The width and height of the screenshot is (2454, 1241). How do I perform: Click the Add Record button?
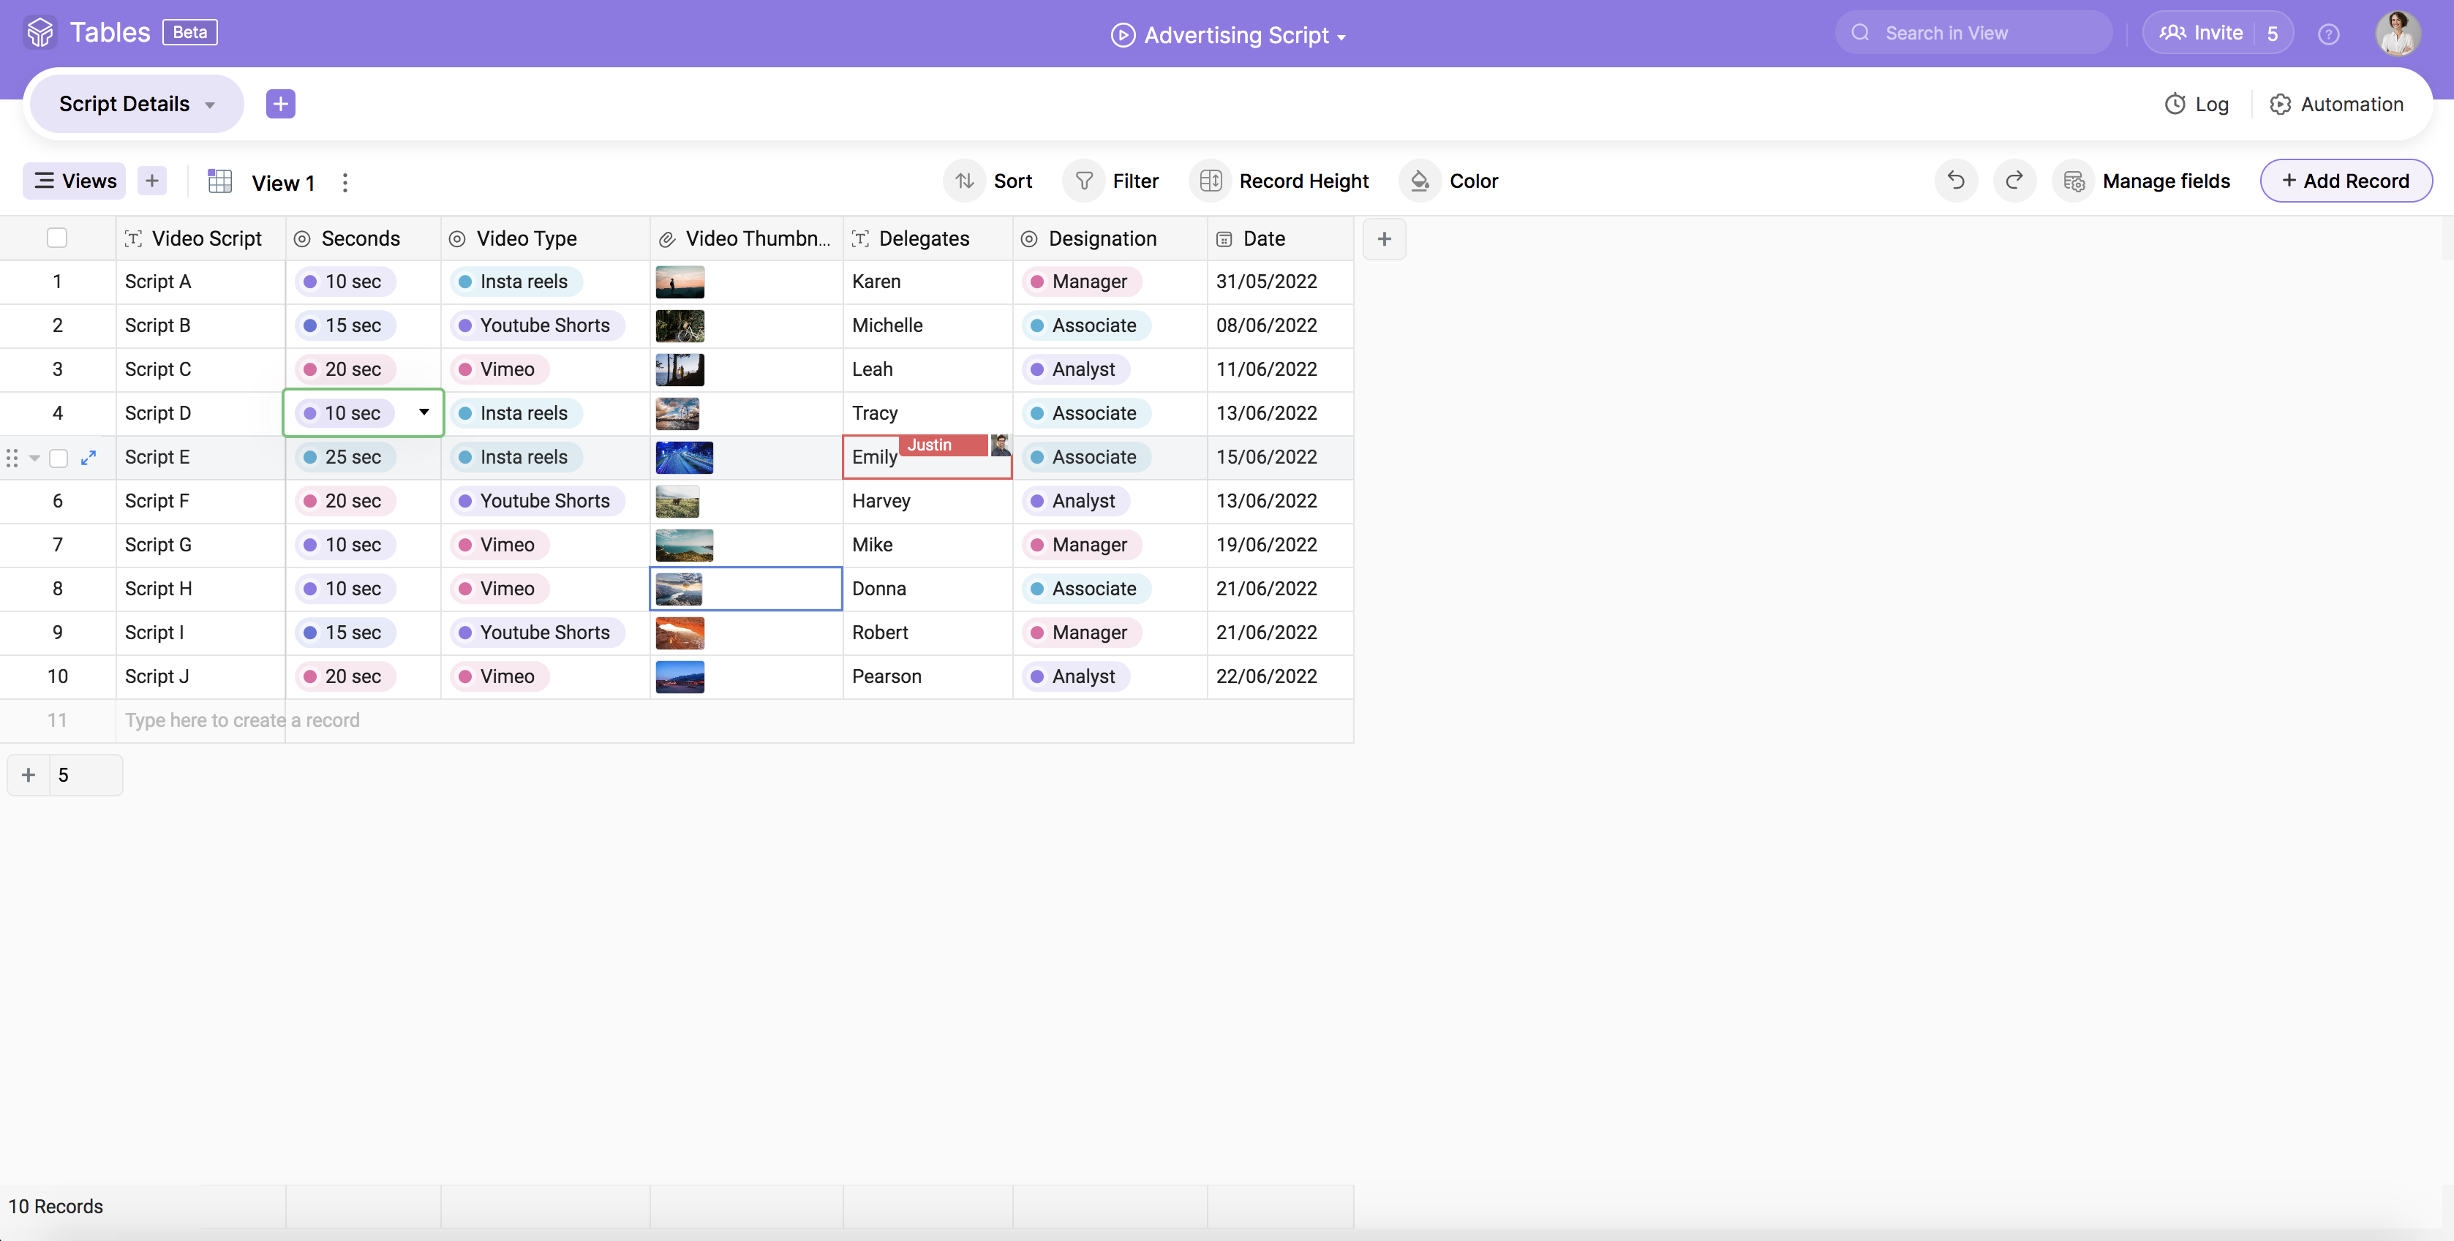(2346, 181)
